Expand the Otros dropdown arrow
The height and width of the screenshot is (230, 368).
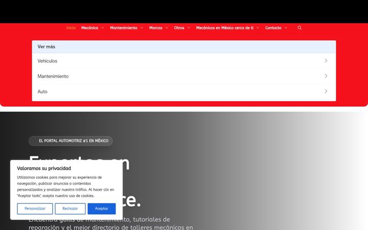click(189, 28)
